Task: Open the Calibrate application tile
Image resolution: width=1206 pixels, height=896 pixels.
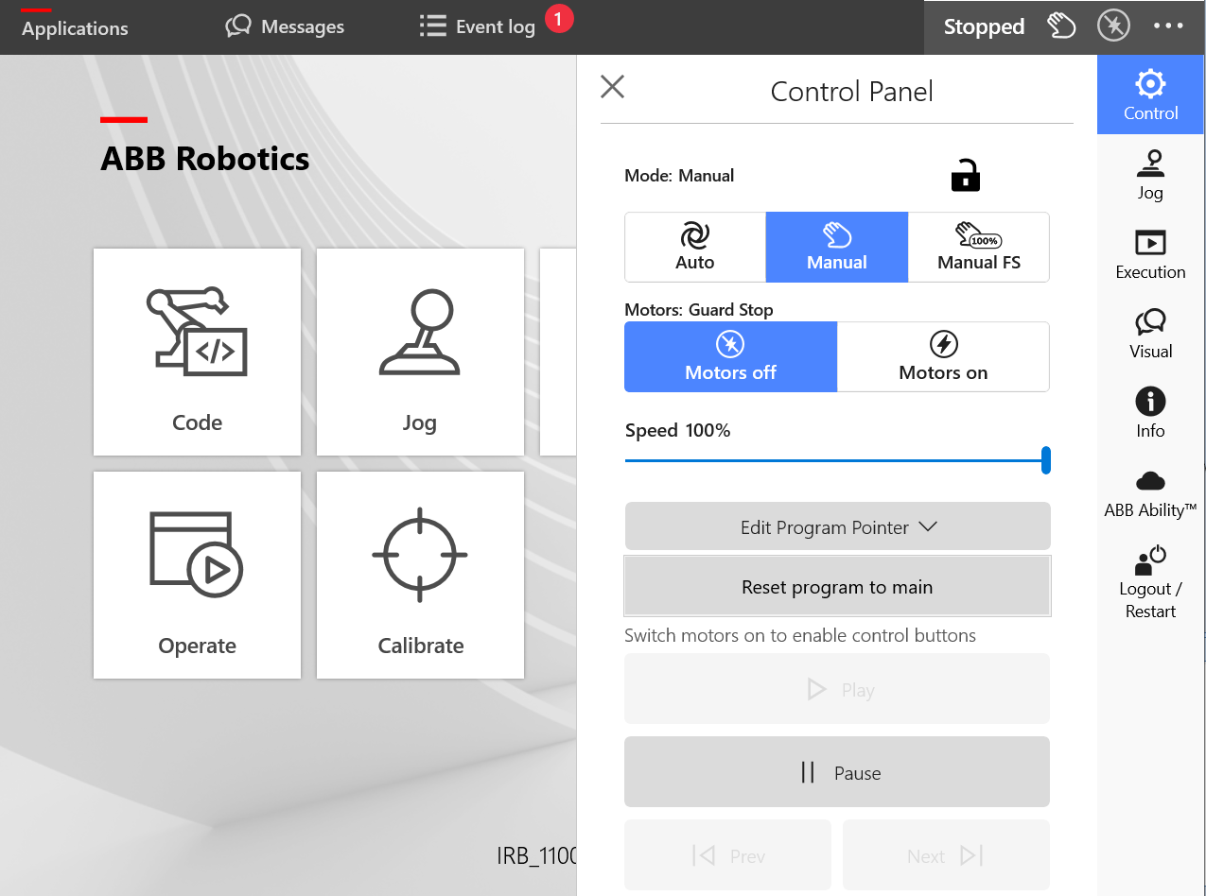Action: 420,575
